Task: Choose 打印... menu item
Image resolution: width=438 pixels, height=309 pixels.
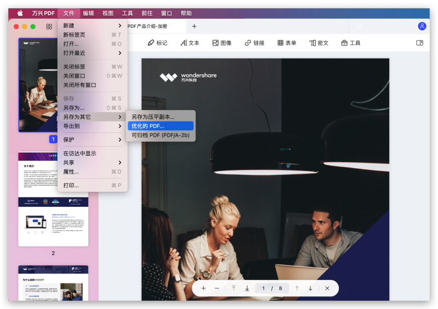Action: pos(93,185)
